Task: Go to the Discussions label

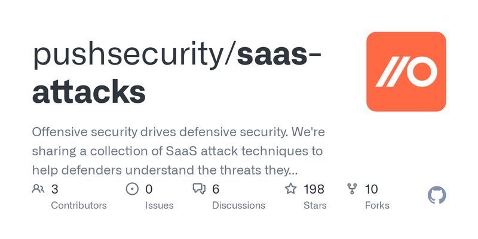Action: tap(238, 206)
